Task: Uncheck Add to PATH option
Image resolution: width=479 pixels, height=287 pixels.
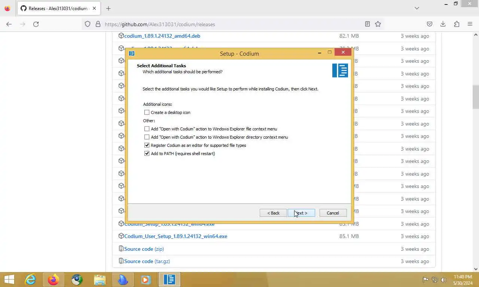Action: pos(147,154)
